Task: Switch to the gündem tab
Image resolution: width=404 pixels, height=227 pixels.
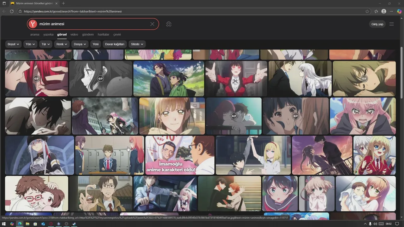Action: [x=88, y=34]
